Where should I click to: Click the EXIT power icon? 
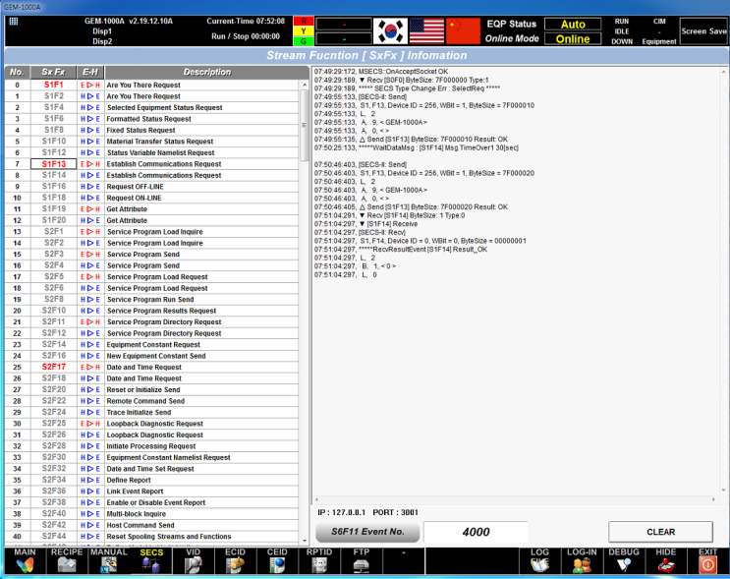pyautogui.click(x=707, y=560)
